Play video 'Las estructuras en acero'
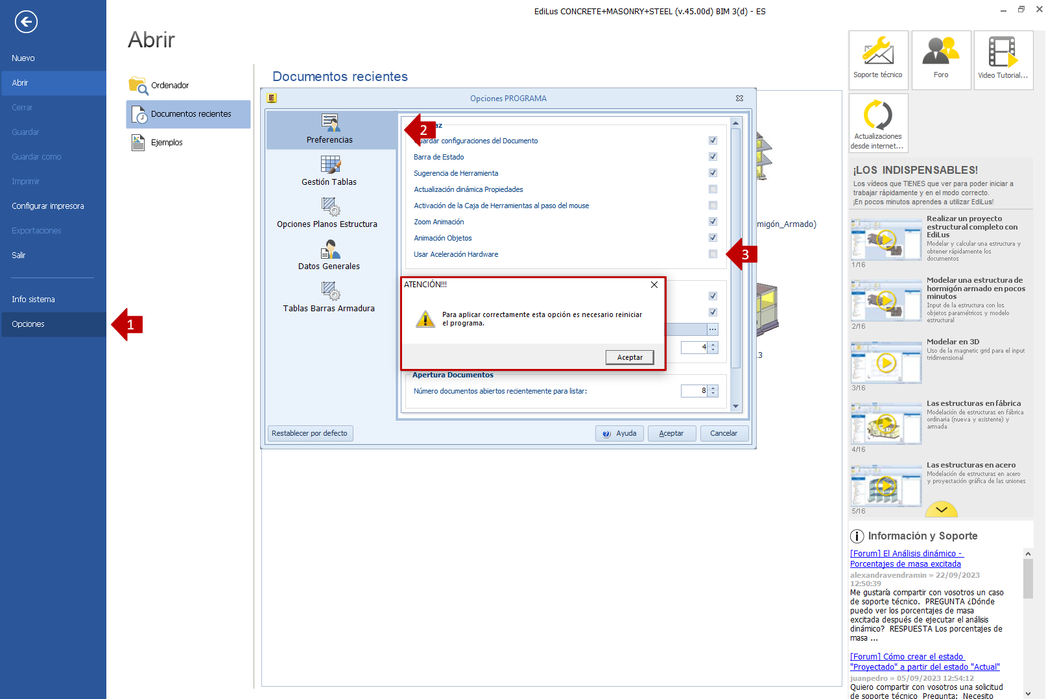 coord(886,485)
